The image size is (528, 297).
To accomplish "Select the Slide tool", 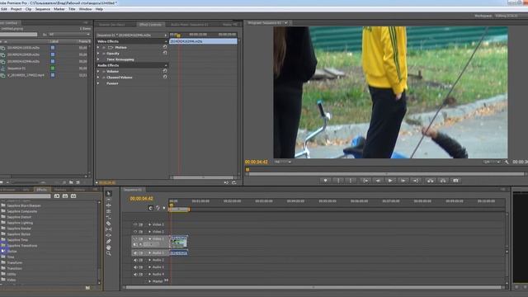I will [108, 235].
